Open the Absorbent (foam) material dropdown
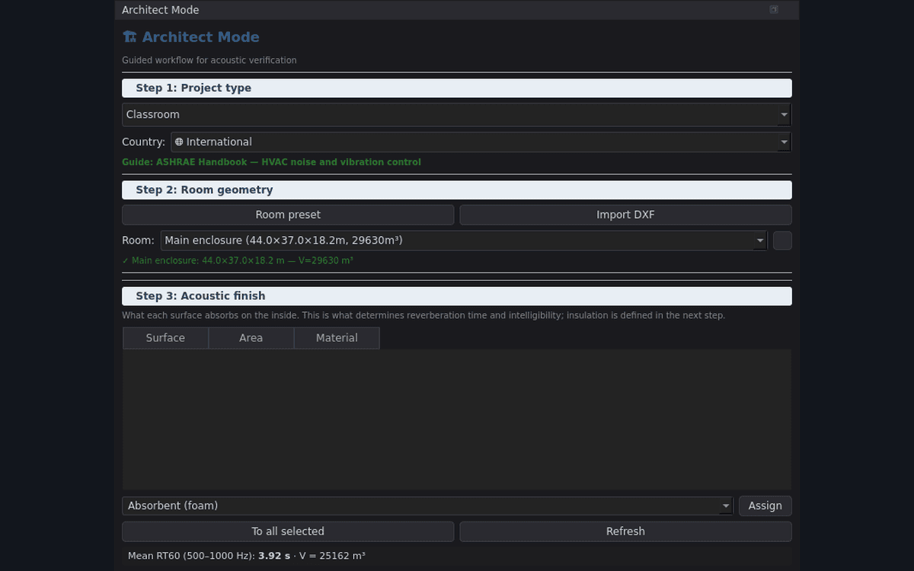The height and width of the screenshot is (571, 914). 428,506
